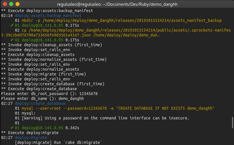Click the mkdir -p assets_manifest_backup command

122,20
